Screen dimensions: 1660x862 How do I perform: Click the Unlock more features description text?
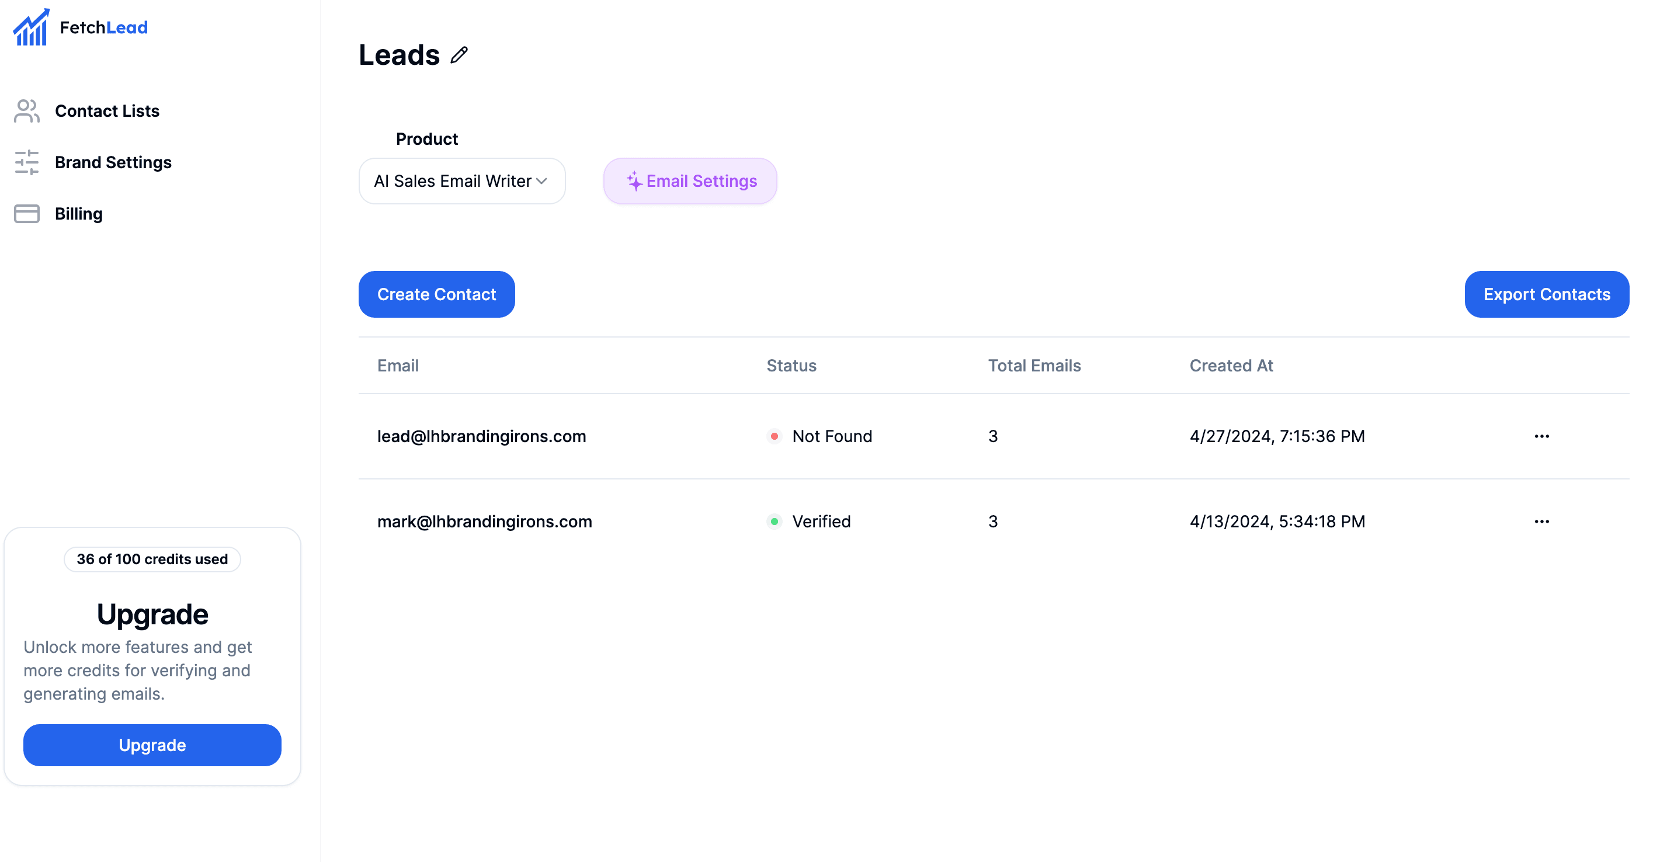point(138,670)
